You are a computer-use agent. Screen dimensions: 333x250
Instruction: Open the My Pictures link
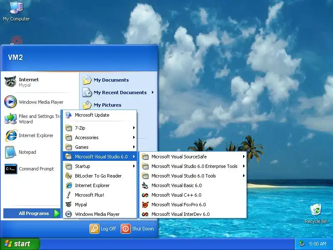107,105
